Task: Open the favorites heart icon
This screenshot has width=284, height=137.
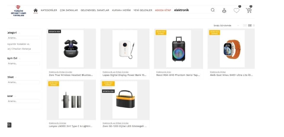Action: coord(236,11)
